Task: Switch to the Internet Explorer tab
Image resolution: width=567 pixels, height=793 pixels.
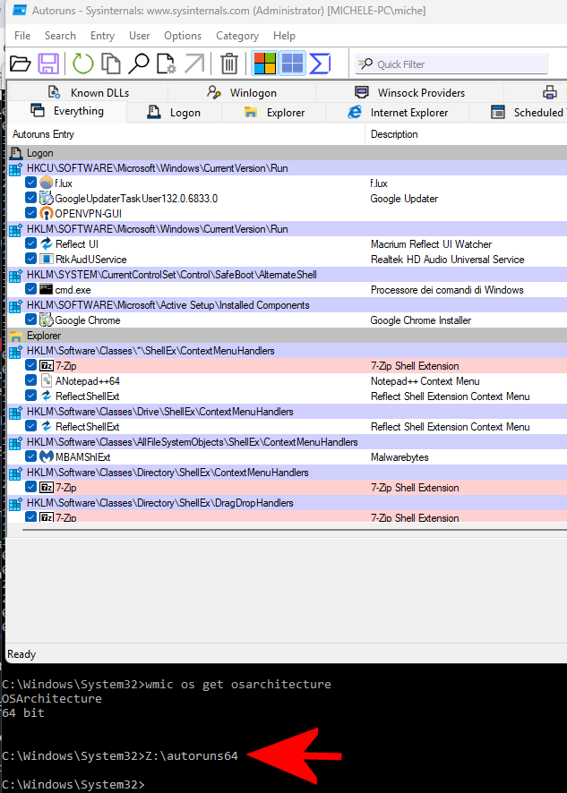Action: (x=398, y=112)
